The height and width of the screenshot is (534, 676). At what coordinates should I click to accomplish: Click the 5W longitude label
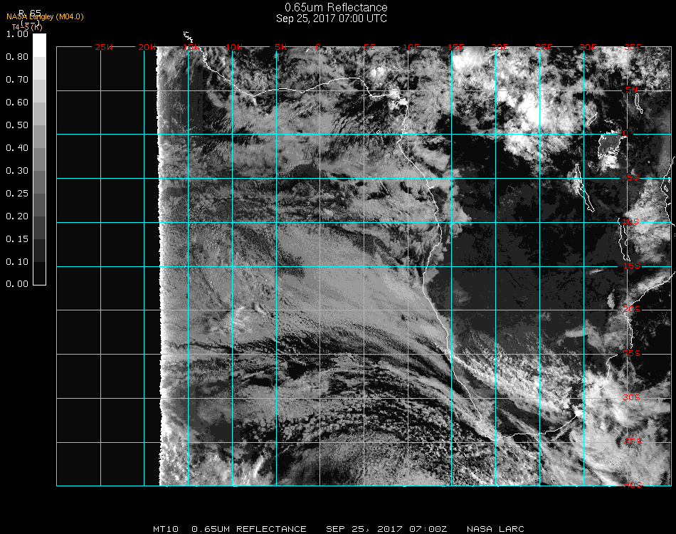[x=280, y=47]
